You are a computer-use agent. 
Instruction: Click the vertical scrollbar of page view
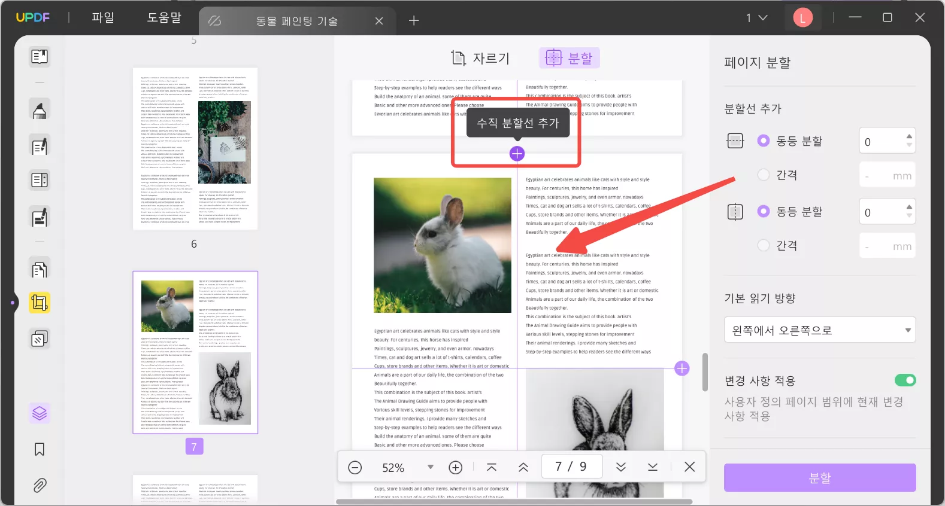(x=705, y=372)
